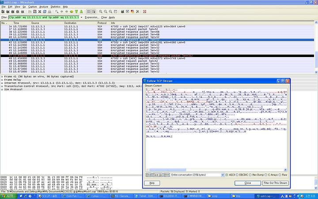Click Save As in stream dialog
This screenshot has width=318, height=199.
158,175
